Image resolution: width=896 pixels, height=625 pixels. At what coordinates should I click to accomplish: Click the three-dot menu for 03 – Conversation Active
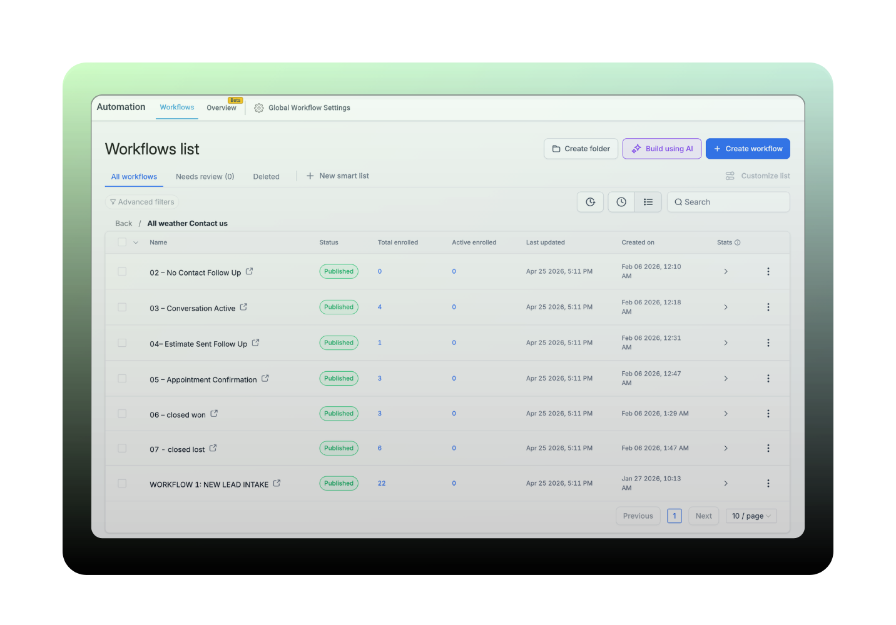(768, 307)
